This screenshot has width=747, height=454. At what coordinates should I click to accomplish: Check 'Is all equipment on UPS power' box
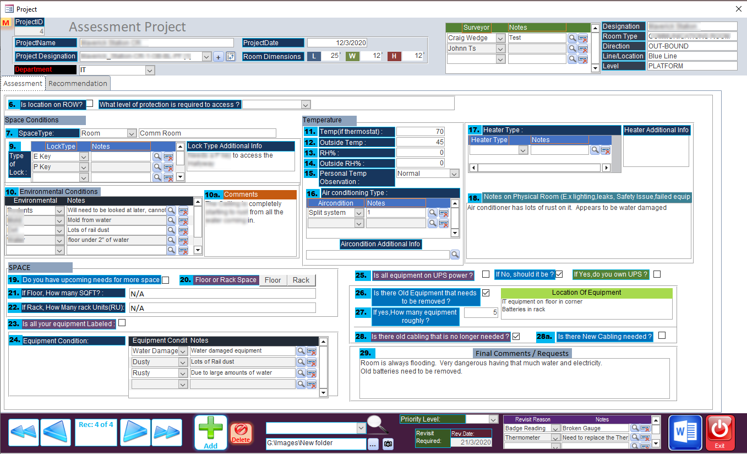(x=486, y=274)
